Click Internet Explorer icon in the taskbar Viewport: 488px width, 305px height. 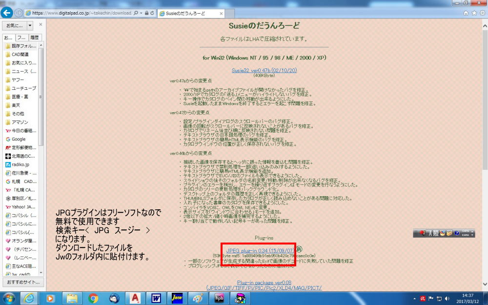(29, 298)
